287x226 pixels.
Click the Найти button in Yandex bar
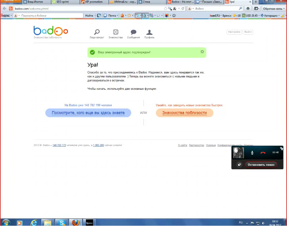pyautogui.click(x=89, y=15)
